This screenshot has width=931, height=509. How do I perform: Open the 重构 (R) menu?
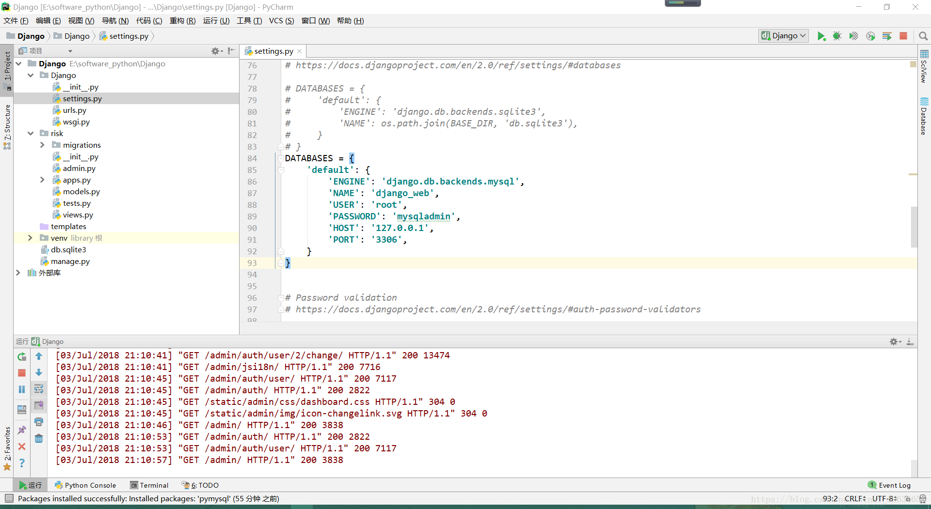pos(182,21)
